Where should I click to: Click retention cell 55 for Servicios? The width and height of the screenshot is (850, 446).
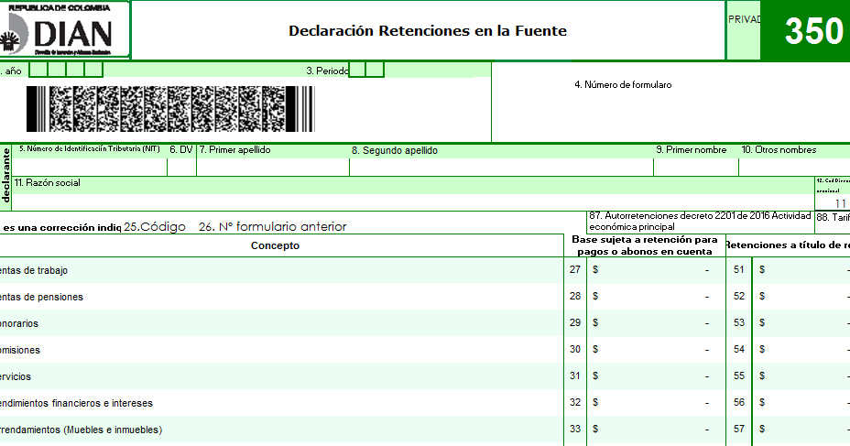[x=801, y=376]
